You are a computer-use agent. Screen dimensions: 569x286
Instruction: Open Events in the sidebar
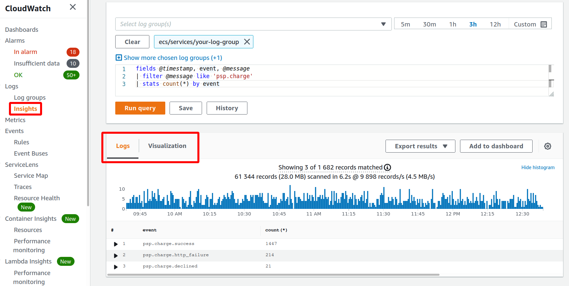[14, 131]
